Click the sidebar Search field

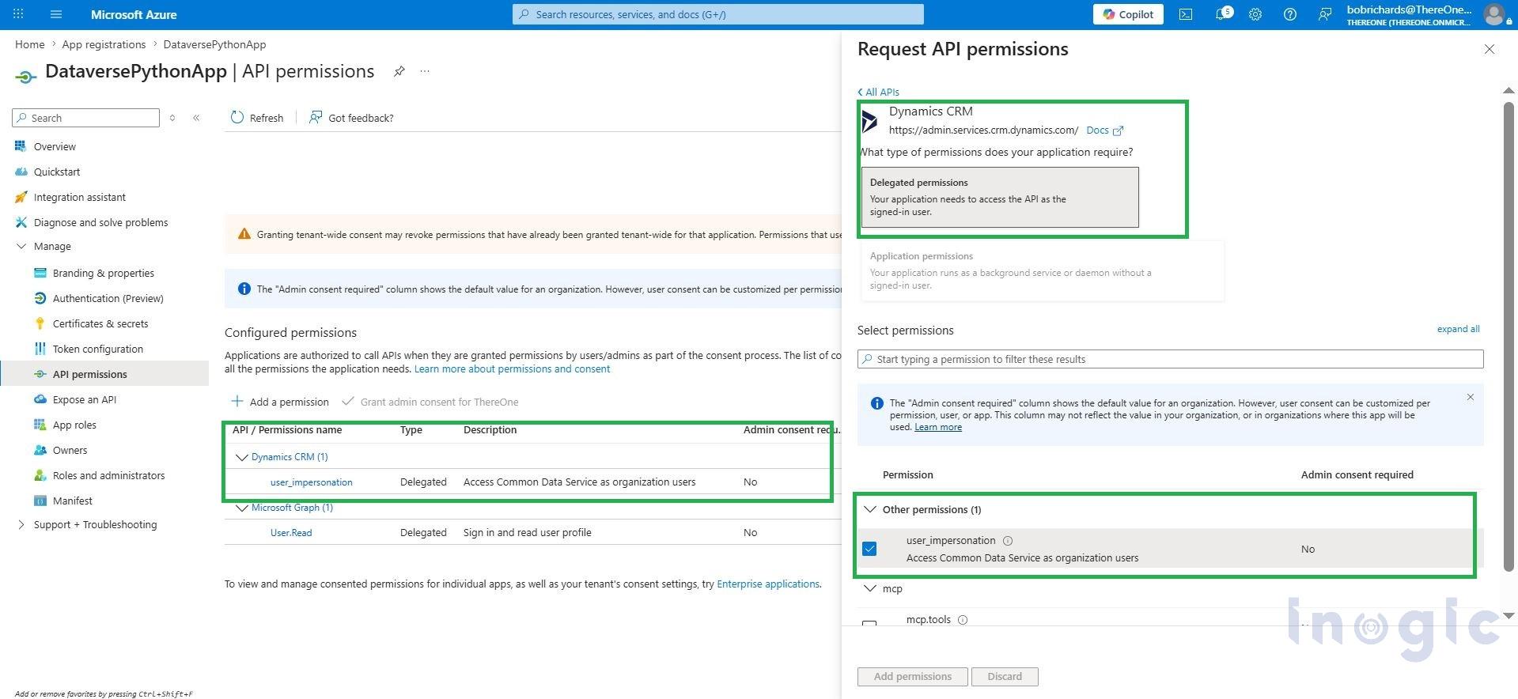(x=85, y=118)
